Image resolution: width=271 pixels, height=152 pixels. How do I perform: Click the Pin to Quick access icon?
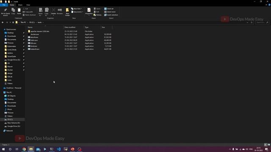tap(6, 10)
